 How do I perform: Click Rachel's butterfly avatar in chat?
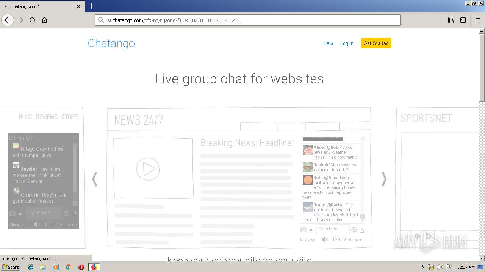pyautogui.click(x=307, y=167)
